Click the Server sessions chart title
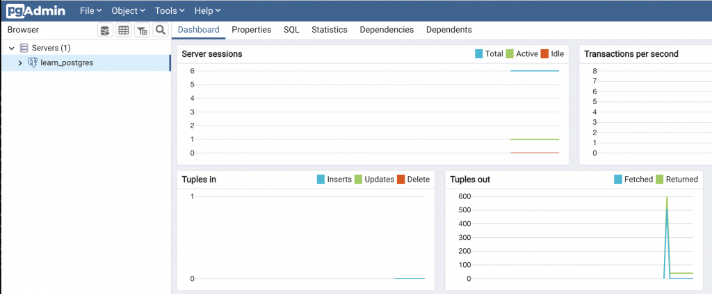The height and width of the screenshot is (294, 712). 212,54
